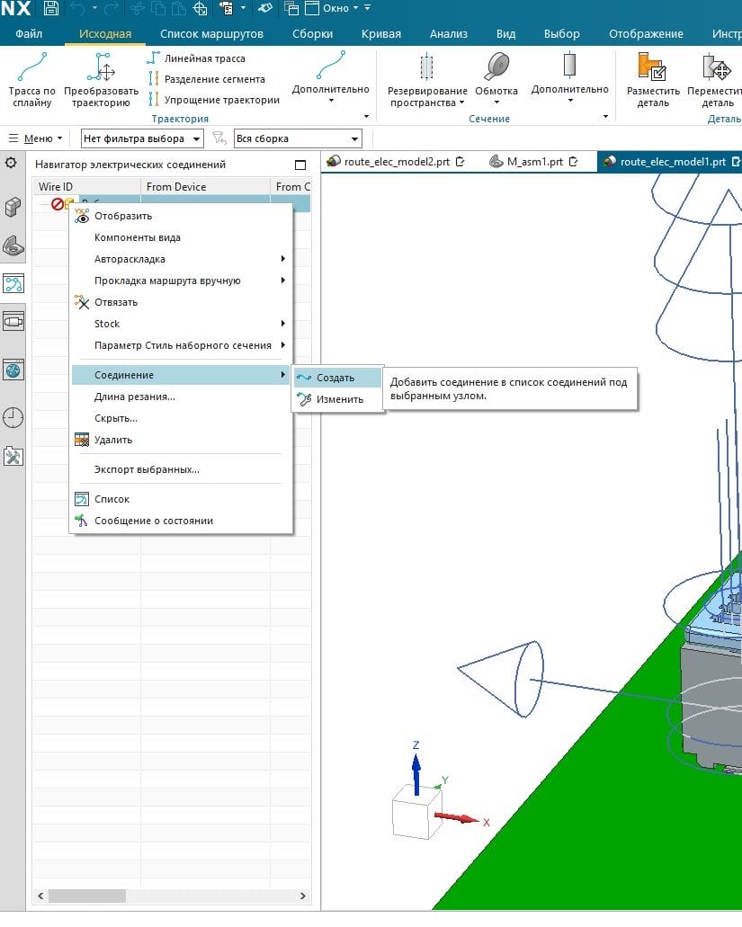The height and width of the screenshot is (927, 742).
Task: Click the Разделение сегмента command
Action: point(207,79)
